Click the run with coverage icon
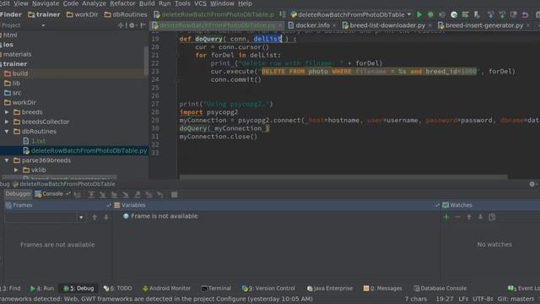The image size is (540, 304). (442, 14)
